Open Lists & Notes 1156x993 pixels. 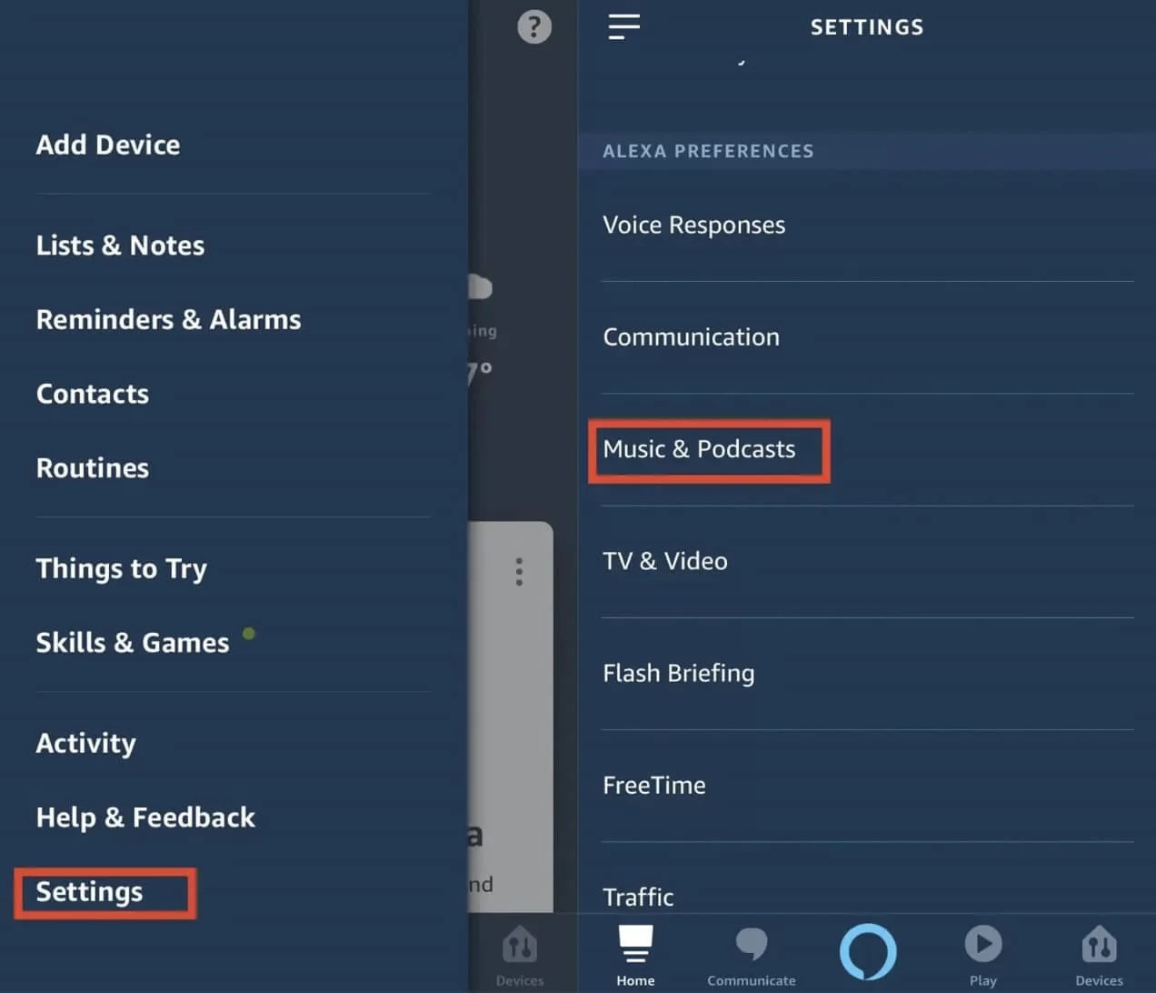click(120, 246)
